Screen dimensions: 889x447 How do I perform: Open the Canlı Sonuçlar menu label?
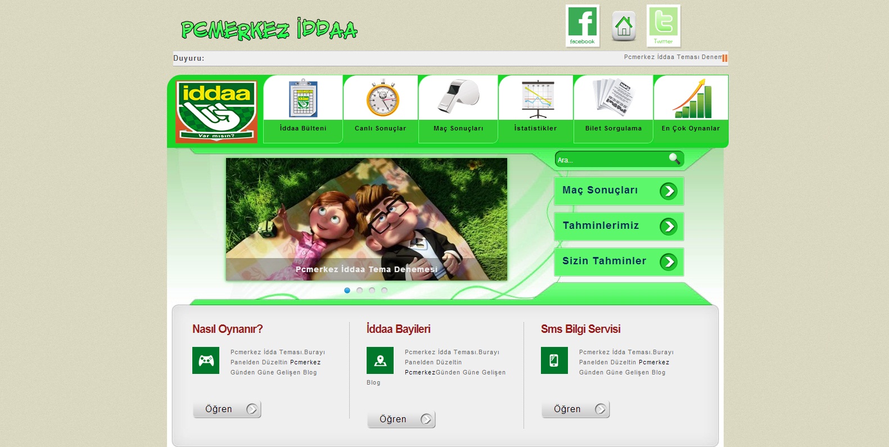click(x=380, y=128)
